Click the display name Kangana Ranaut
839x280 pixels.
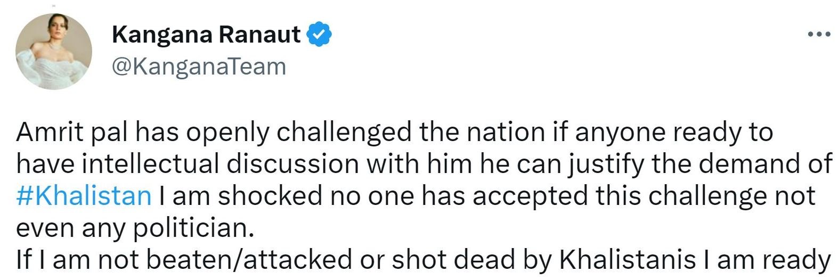(206, 35)
